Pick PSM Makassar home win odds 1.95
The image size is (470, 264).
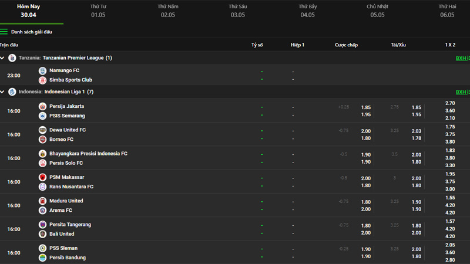(450, 174)
